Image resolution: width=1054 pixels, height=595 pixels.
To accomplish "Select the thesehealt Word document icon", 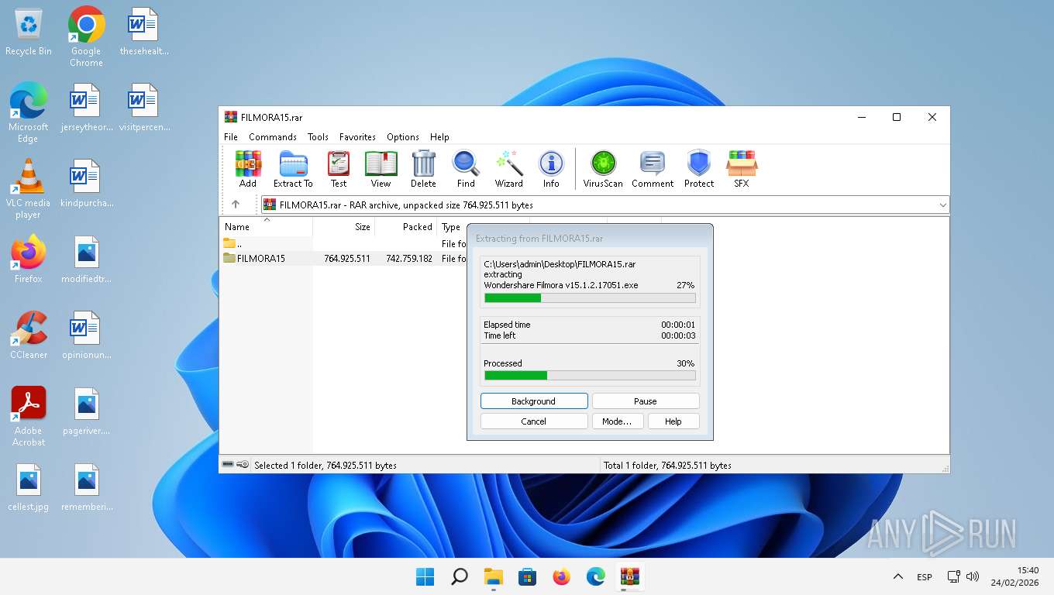I will (x=144, y=32).
